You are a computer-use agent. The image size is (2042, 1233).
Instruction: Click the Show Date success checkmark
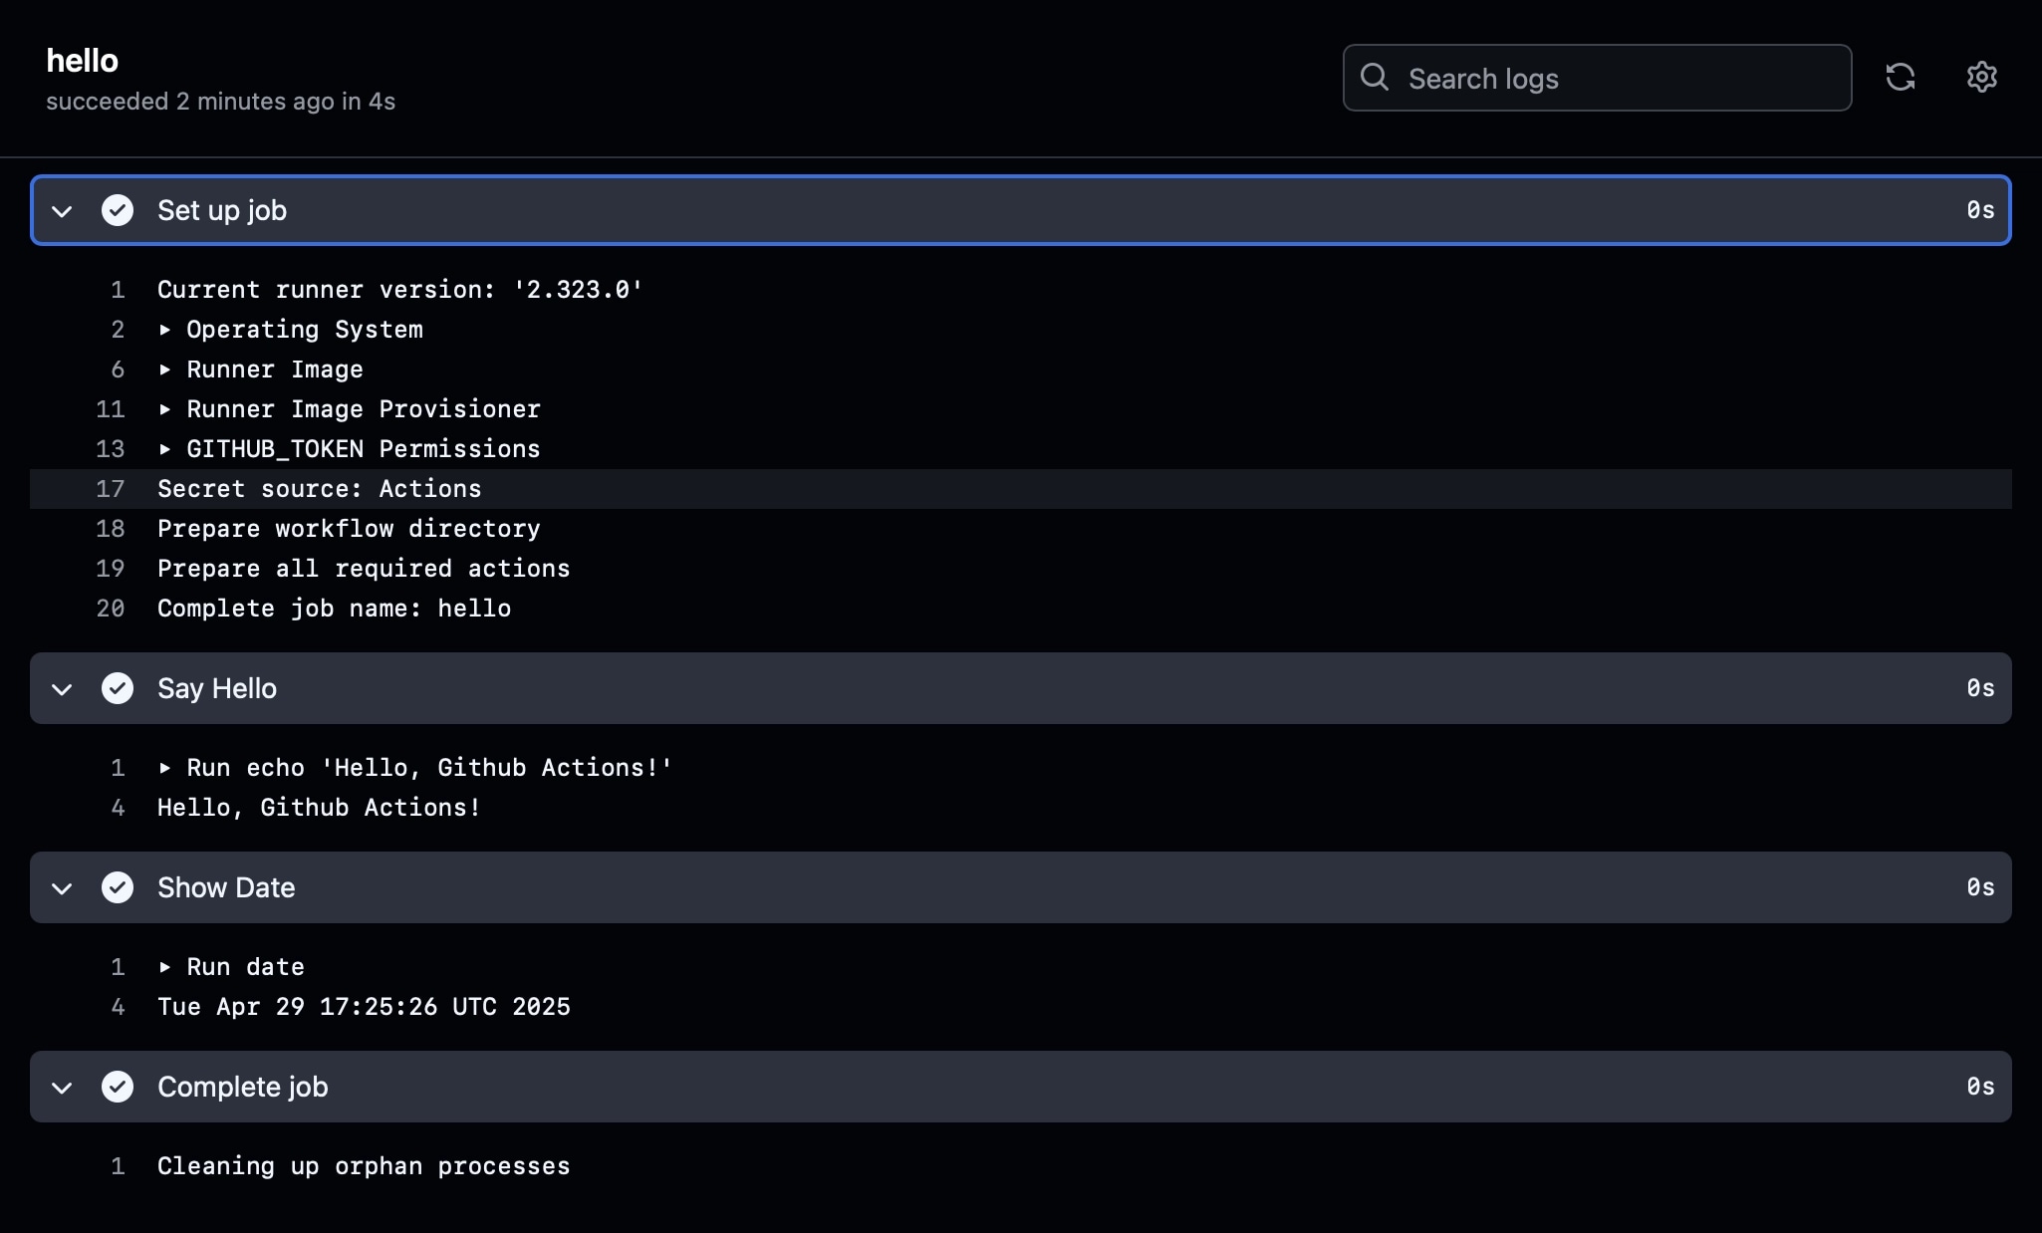tap(118, 887)
